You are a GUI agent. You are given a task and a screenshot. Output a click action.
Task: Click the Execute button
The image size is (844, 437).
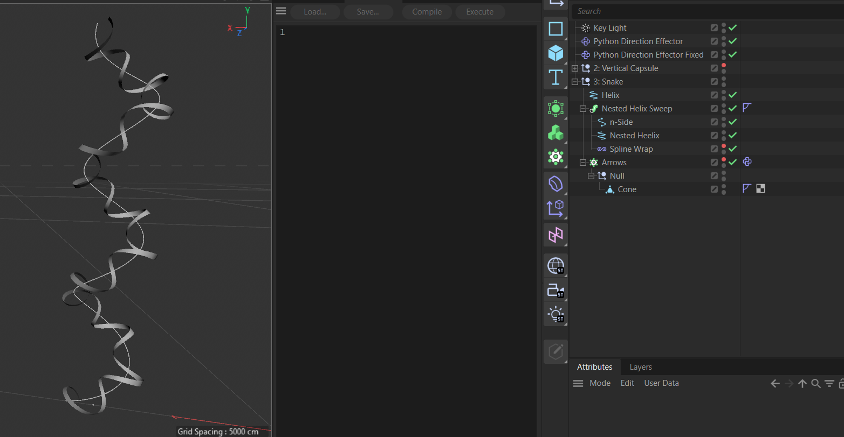click(480, 12)
